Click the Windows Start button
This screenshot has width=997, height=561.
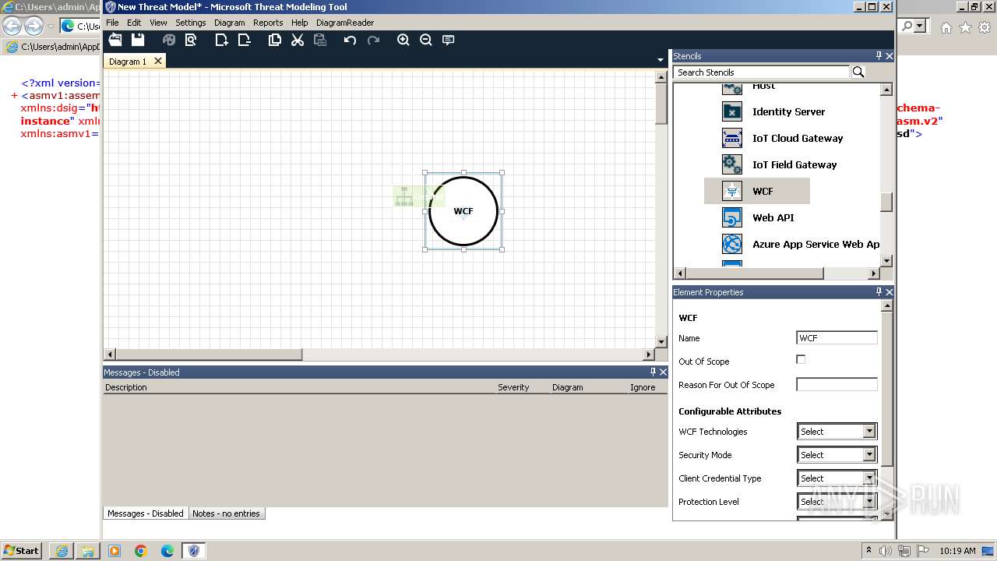[22, 550]
